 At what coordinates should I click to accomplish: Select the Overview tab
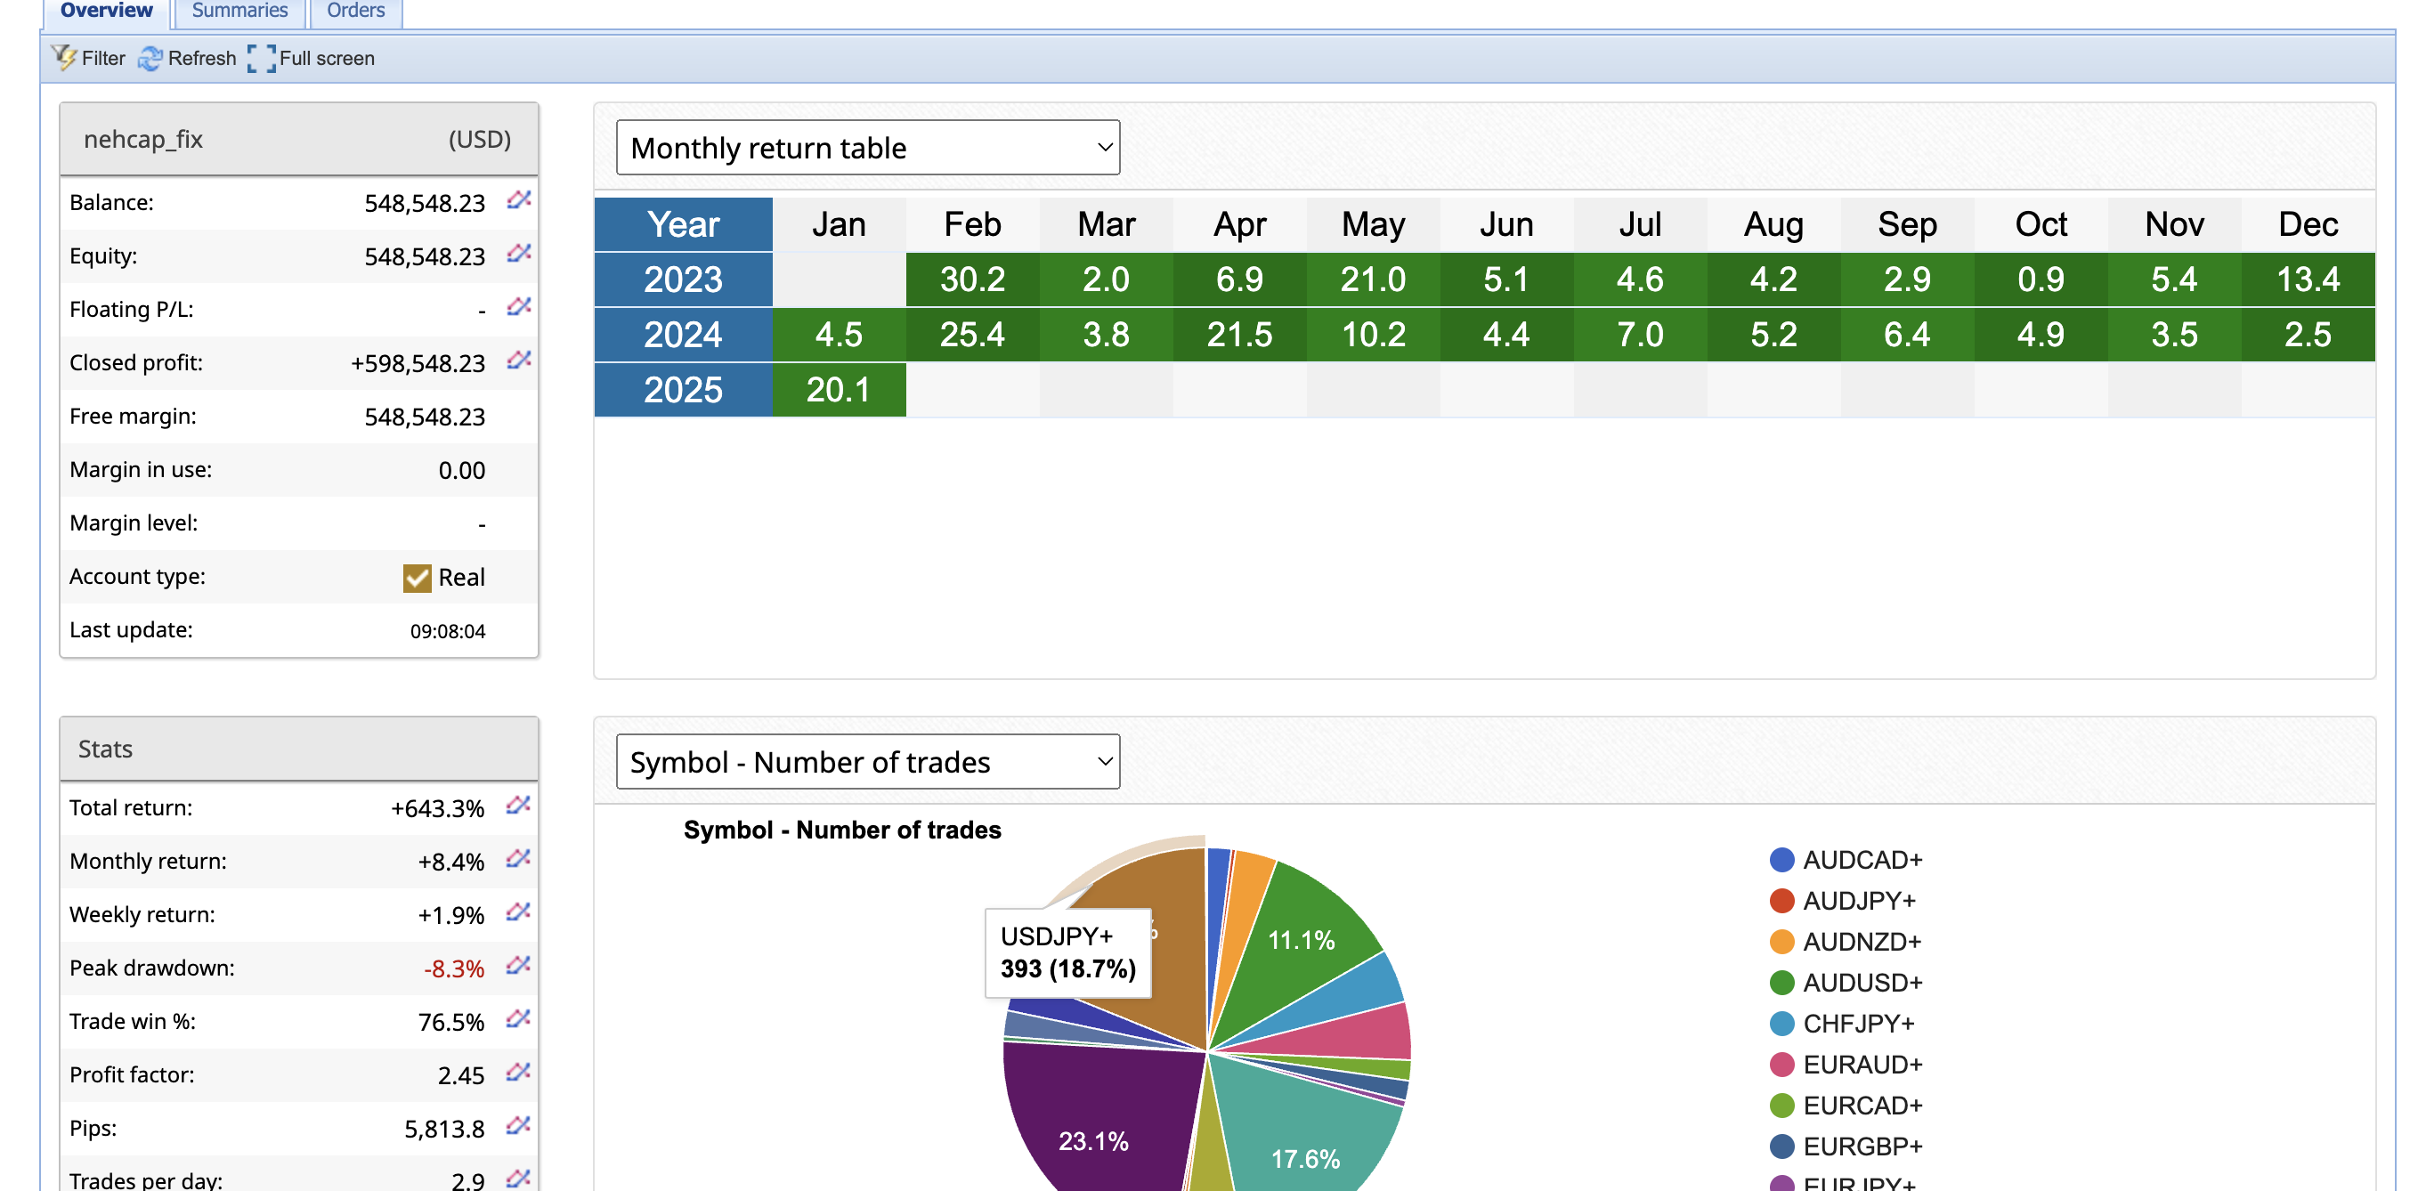click(106, 11)
